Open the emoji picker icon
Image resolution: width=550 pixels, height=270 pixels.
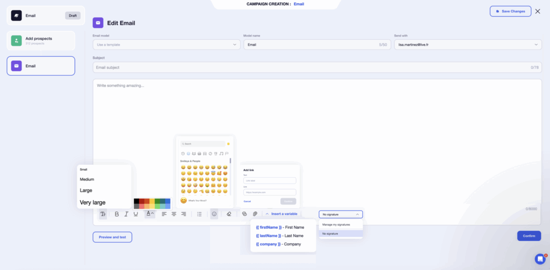coord(214,214)
